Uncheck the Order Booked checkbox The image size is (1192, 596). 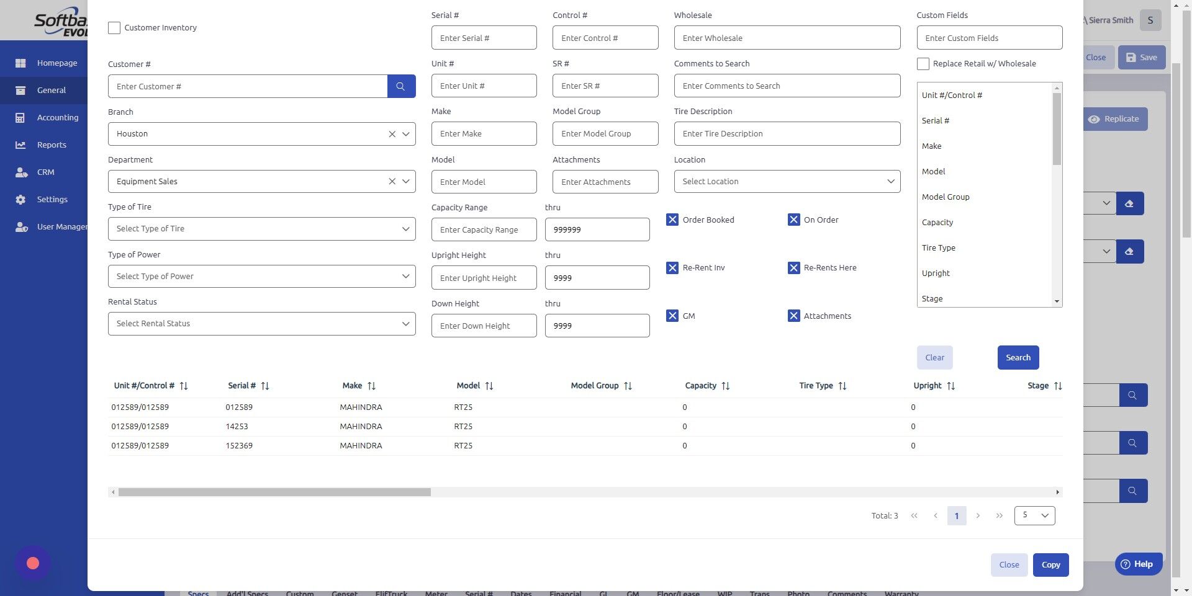[x=672, y=220]
